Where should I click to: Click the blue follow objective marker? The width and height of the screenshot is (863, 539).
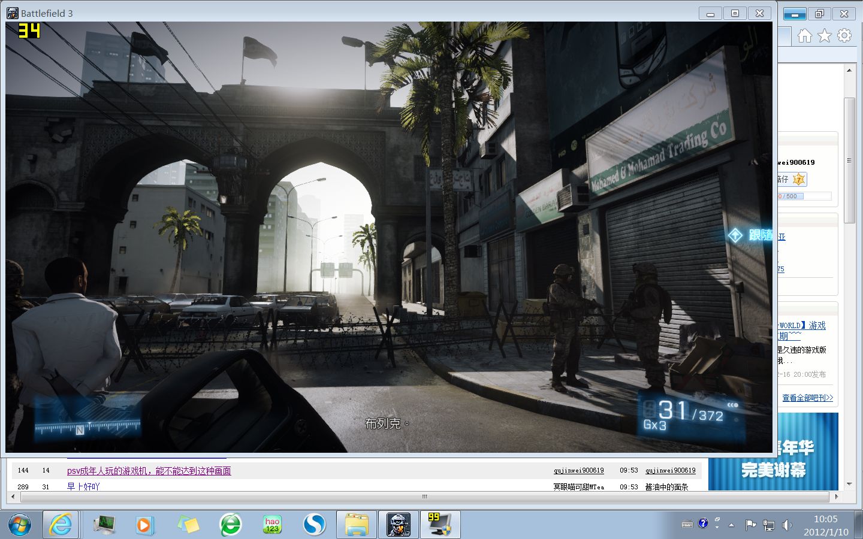[735, 235]
